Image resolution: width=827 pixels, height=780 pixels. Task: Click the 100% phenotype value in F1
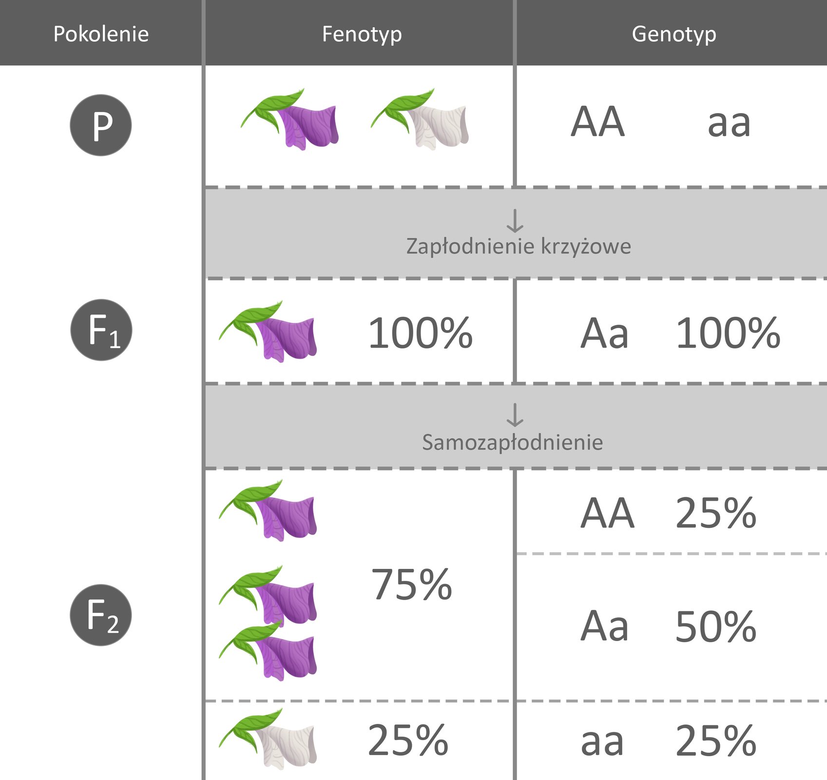click(420, 333)
